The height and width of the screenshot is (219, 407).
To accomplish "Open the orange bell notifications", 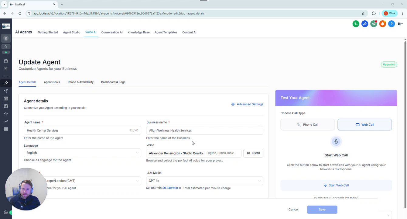I will coord(383,24).
